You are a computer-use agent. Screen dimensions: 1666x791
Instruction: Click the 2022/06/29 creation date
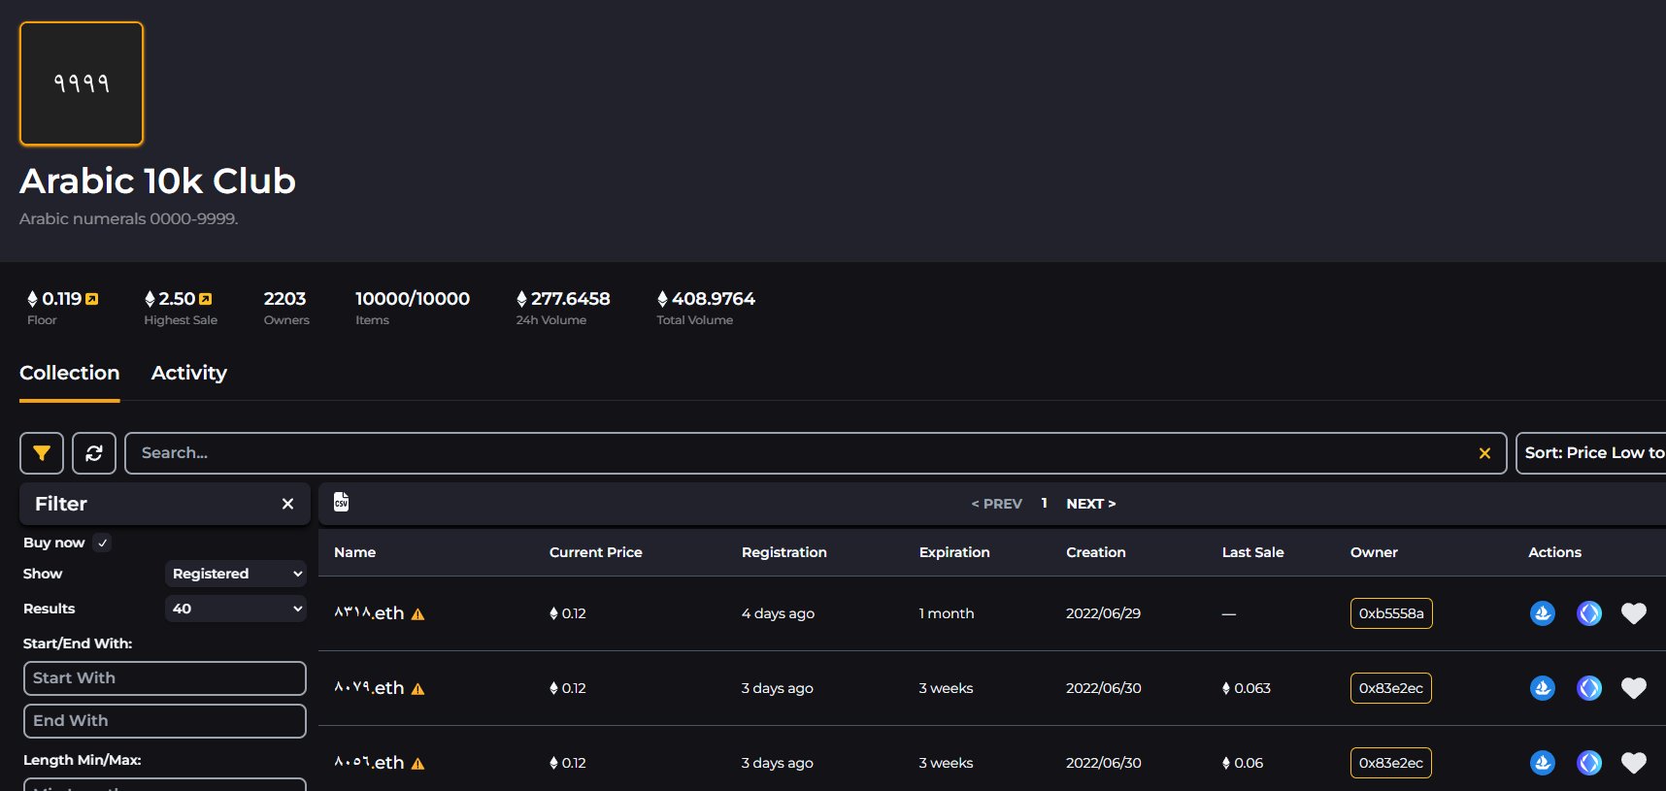pos(1104,613)
